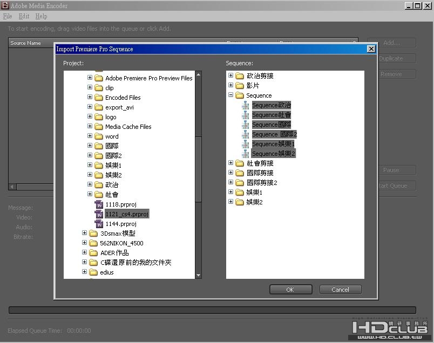This screenshot has width=434, height=343.
Task: Open the File menu
Action: (8, 16)
